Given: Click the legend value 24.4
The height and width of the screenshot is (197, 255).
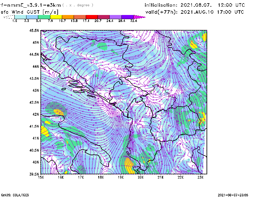Looking at the screenshot, I should 110,21.
